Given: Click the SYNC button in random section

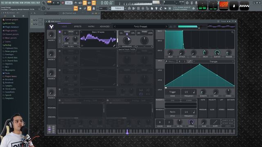Looking at the screenshot, I should click(172, 100).
